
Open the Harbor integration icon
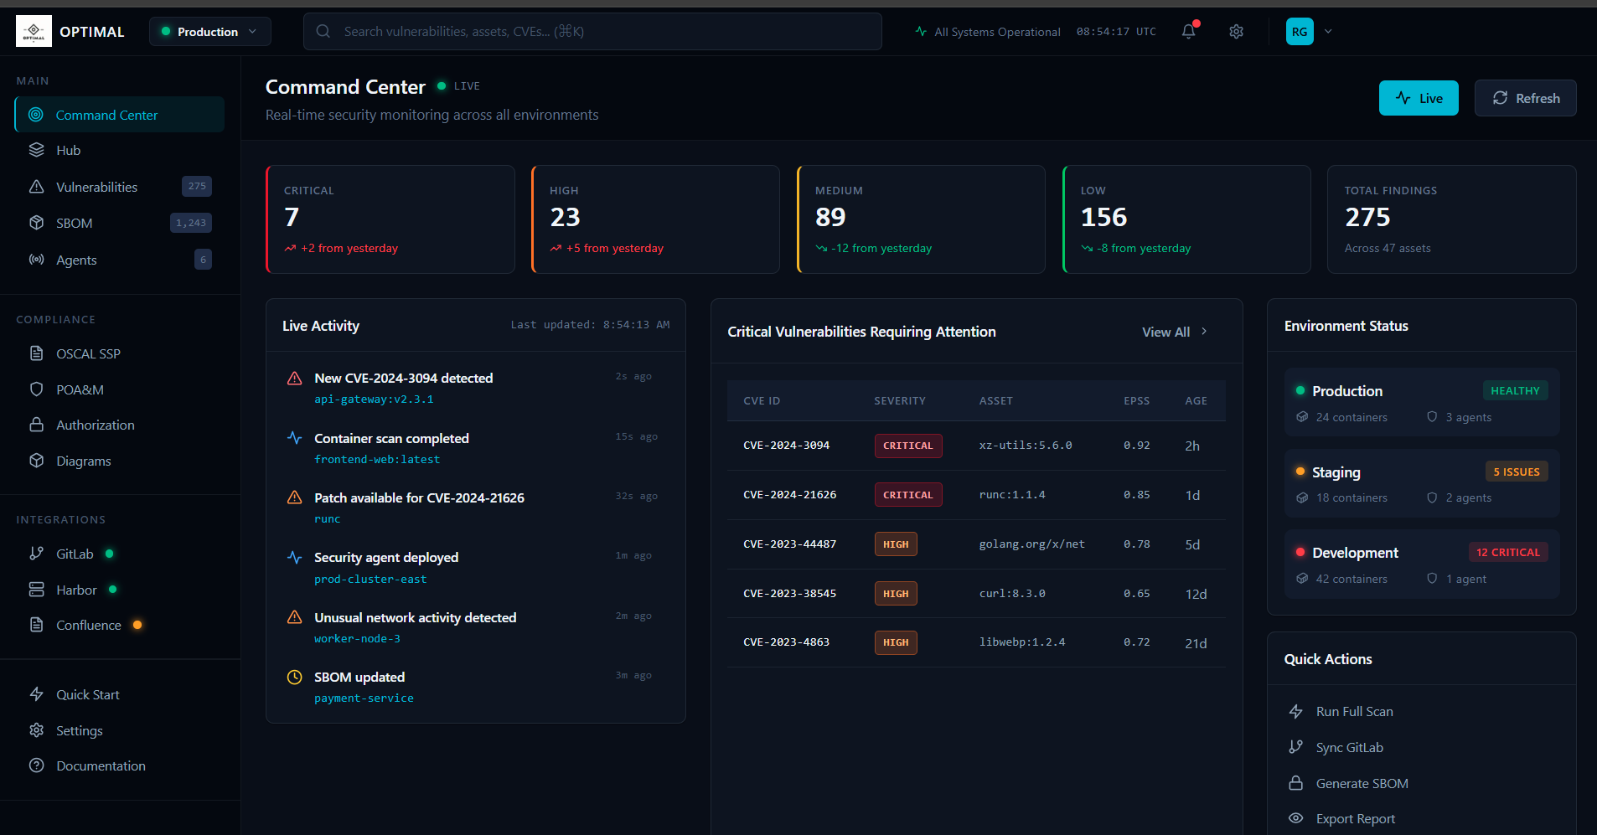[x=37, y=590]
